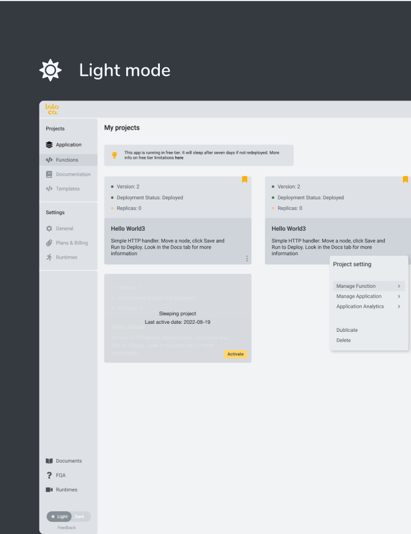Toggle bookmark on first project card
The width and height of the screenshot is (411, 534).
point(244,179)
